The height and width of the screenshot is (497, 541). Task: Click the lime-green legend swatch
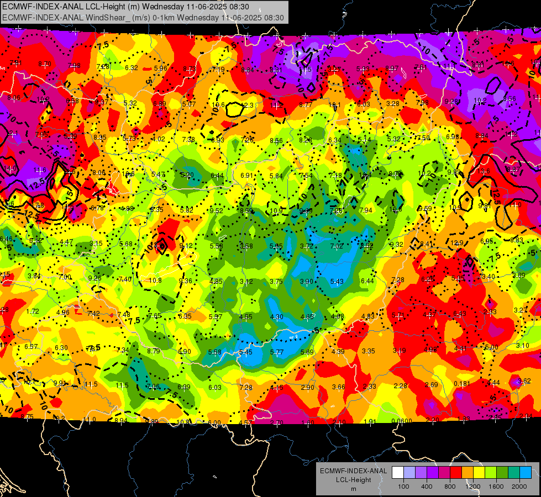[491, 473]
